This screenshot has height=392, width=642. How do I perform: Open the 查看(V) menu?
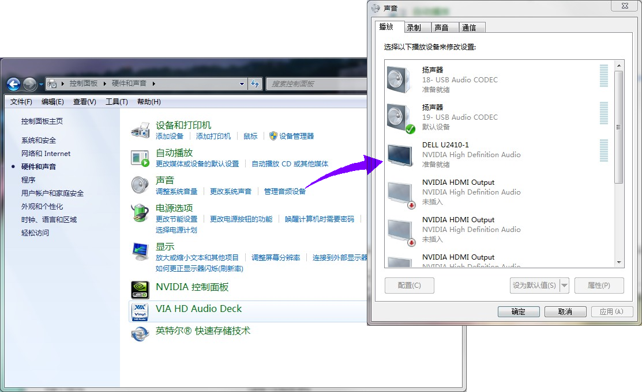tap(85, 102)
